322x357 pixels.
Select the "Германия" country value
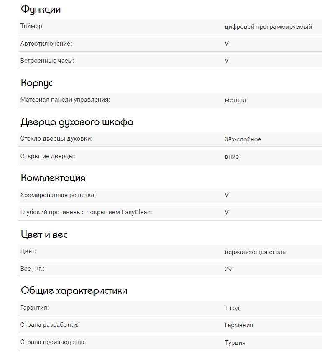click(x=239, y=325)
